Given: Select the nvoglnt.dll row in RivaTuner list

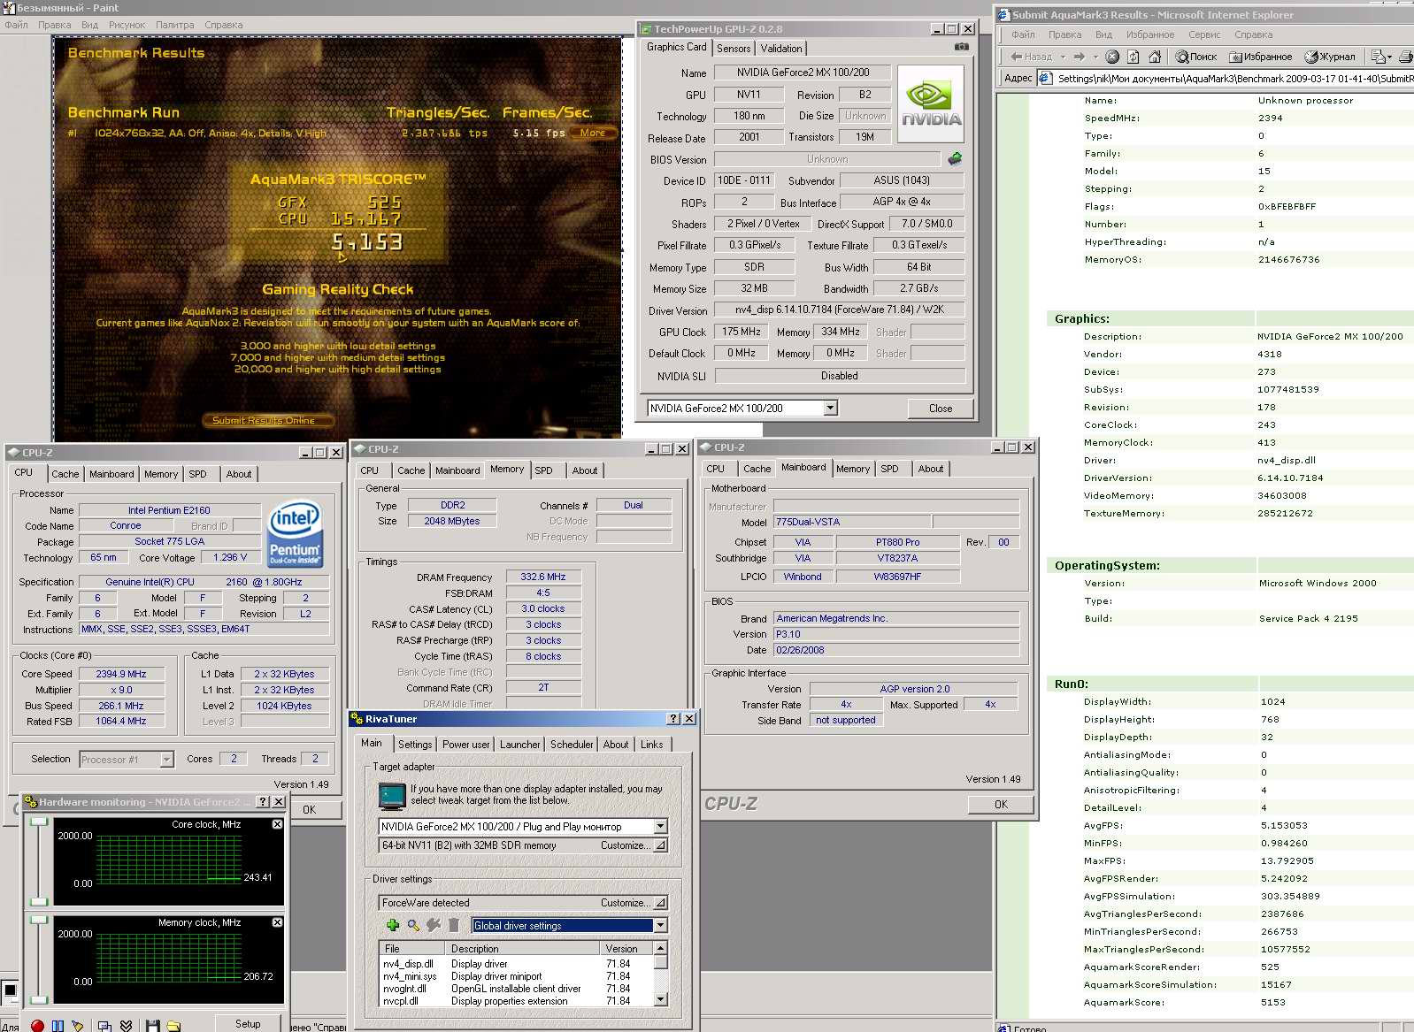Looking at the screenshot, I should 515,989.
